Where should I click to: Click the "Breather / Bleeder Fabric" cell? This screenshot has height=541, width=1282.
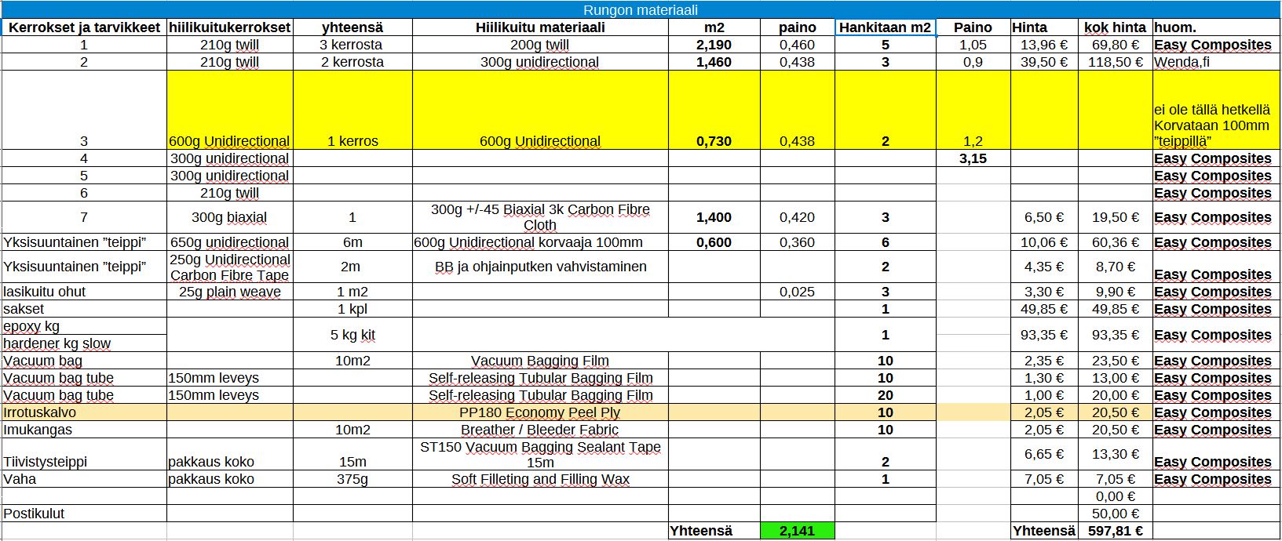(x=540, y=430)
